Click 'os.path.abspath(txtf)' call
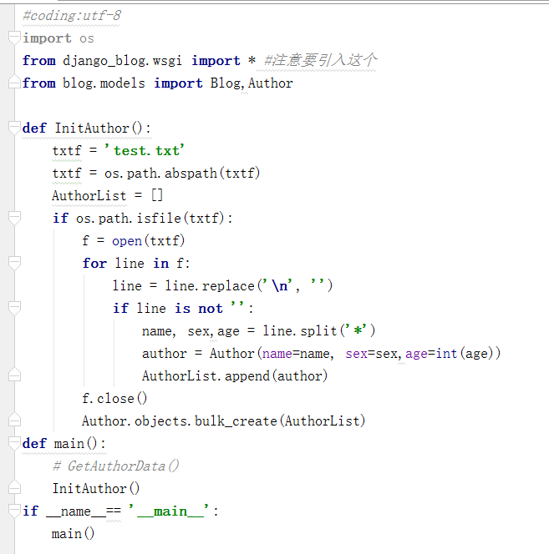 (x=182, y=174)
